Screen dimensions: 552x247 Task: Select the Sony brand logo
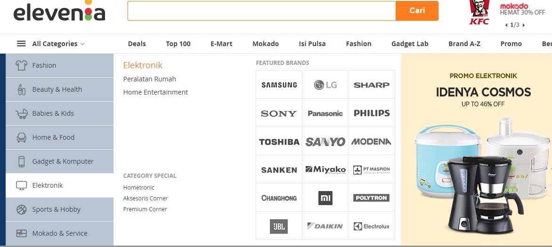(x=279, y=113)
